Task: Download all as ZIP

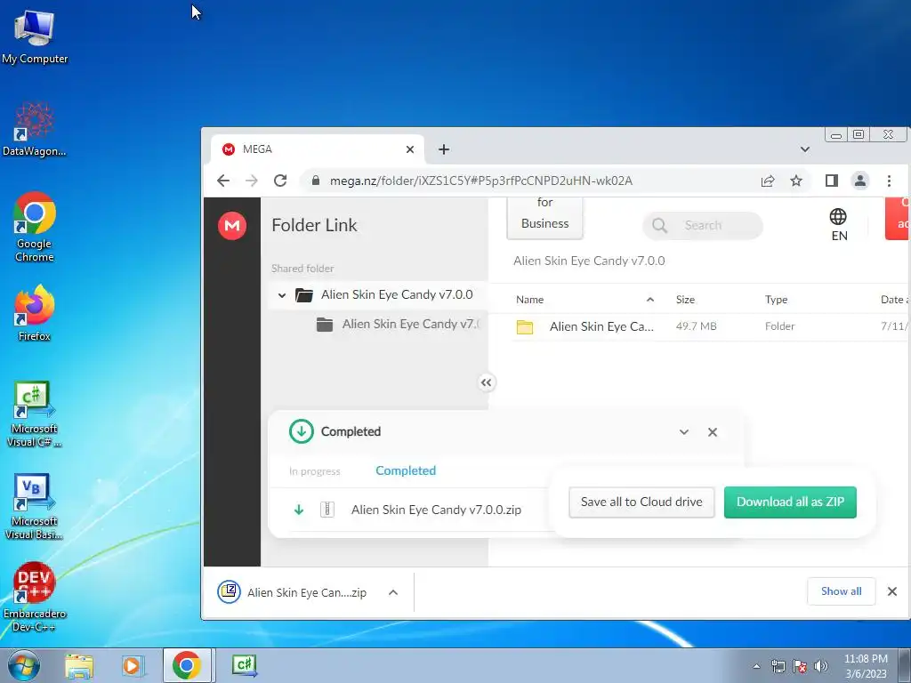Action: 790,502
